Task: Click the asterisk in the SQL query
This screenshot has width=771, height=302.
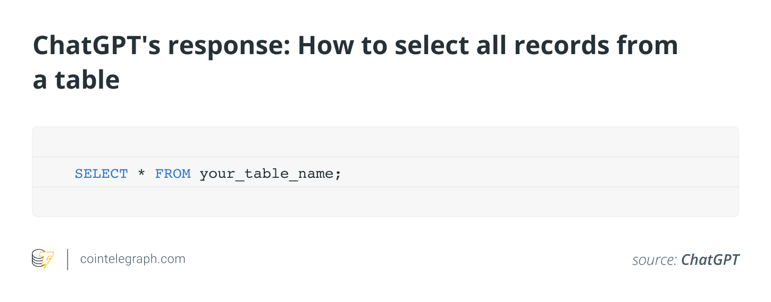Action: point(141,174)
